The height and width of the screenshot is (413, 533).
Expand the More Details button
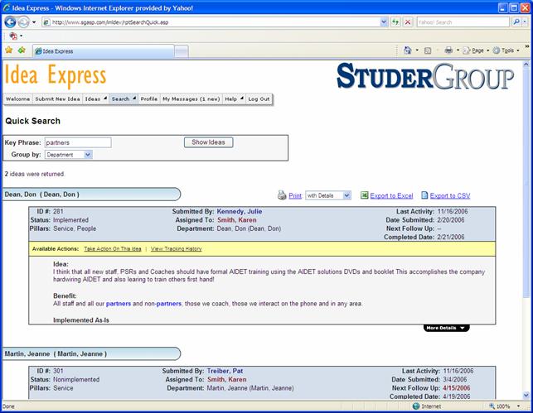coord(446,328)
